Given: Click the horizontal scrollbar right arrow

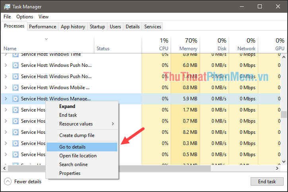Looking at the screenshot, I should (x=277, y=168).
